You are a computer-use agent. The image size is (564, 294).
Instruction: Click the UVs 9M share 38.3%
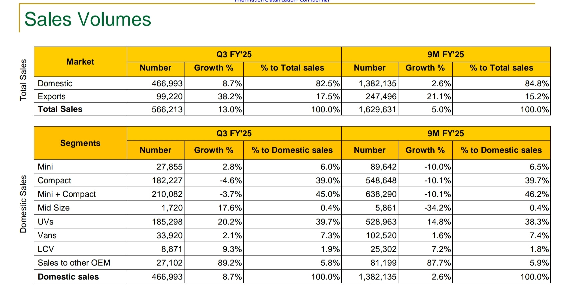pos(537,222)
